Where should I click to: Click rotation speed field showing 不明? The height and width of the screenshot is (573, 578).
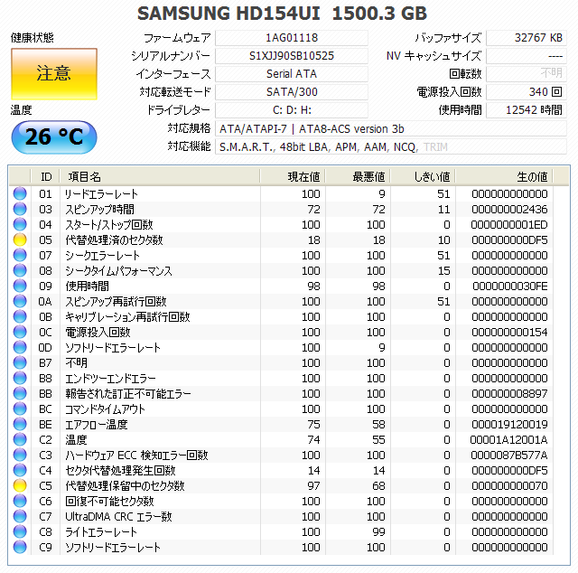[x=527, y=74]
